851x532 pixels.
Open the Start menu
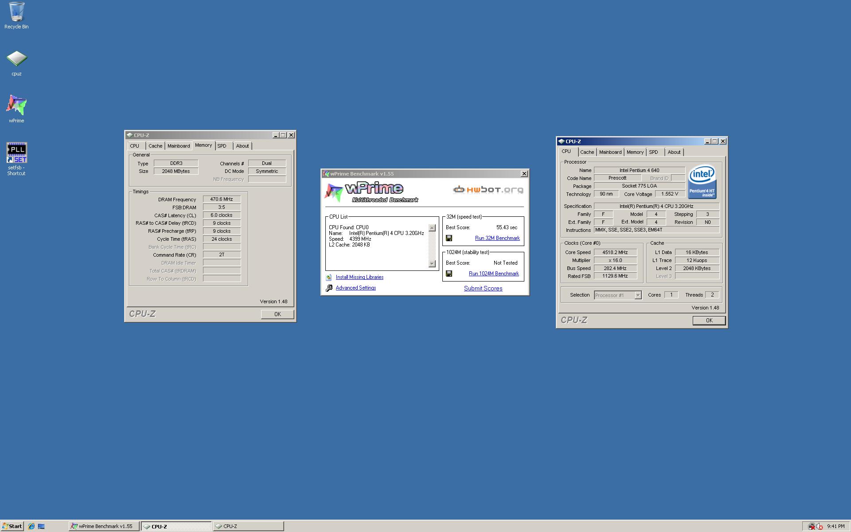click(12, 526)
